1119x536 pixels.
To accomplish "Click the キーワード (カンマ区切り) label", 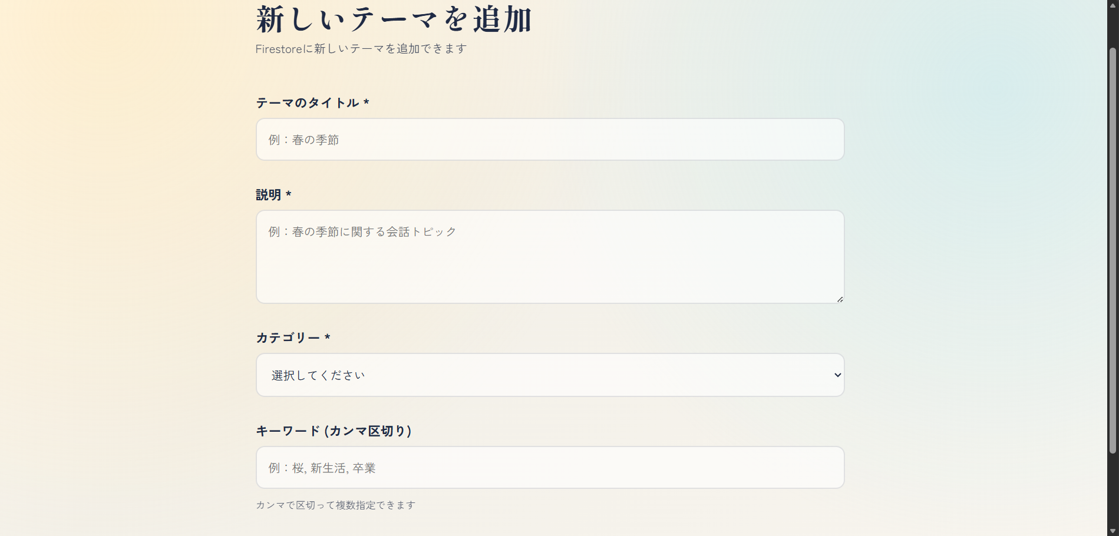I will tap(334, 431).
